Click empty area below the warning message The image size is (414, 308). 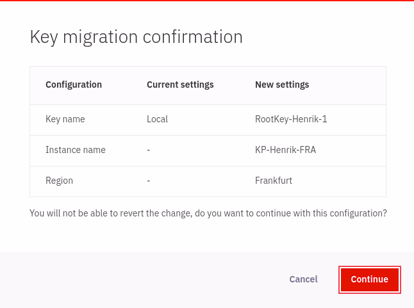[207, 236]
